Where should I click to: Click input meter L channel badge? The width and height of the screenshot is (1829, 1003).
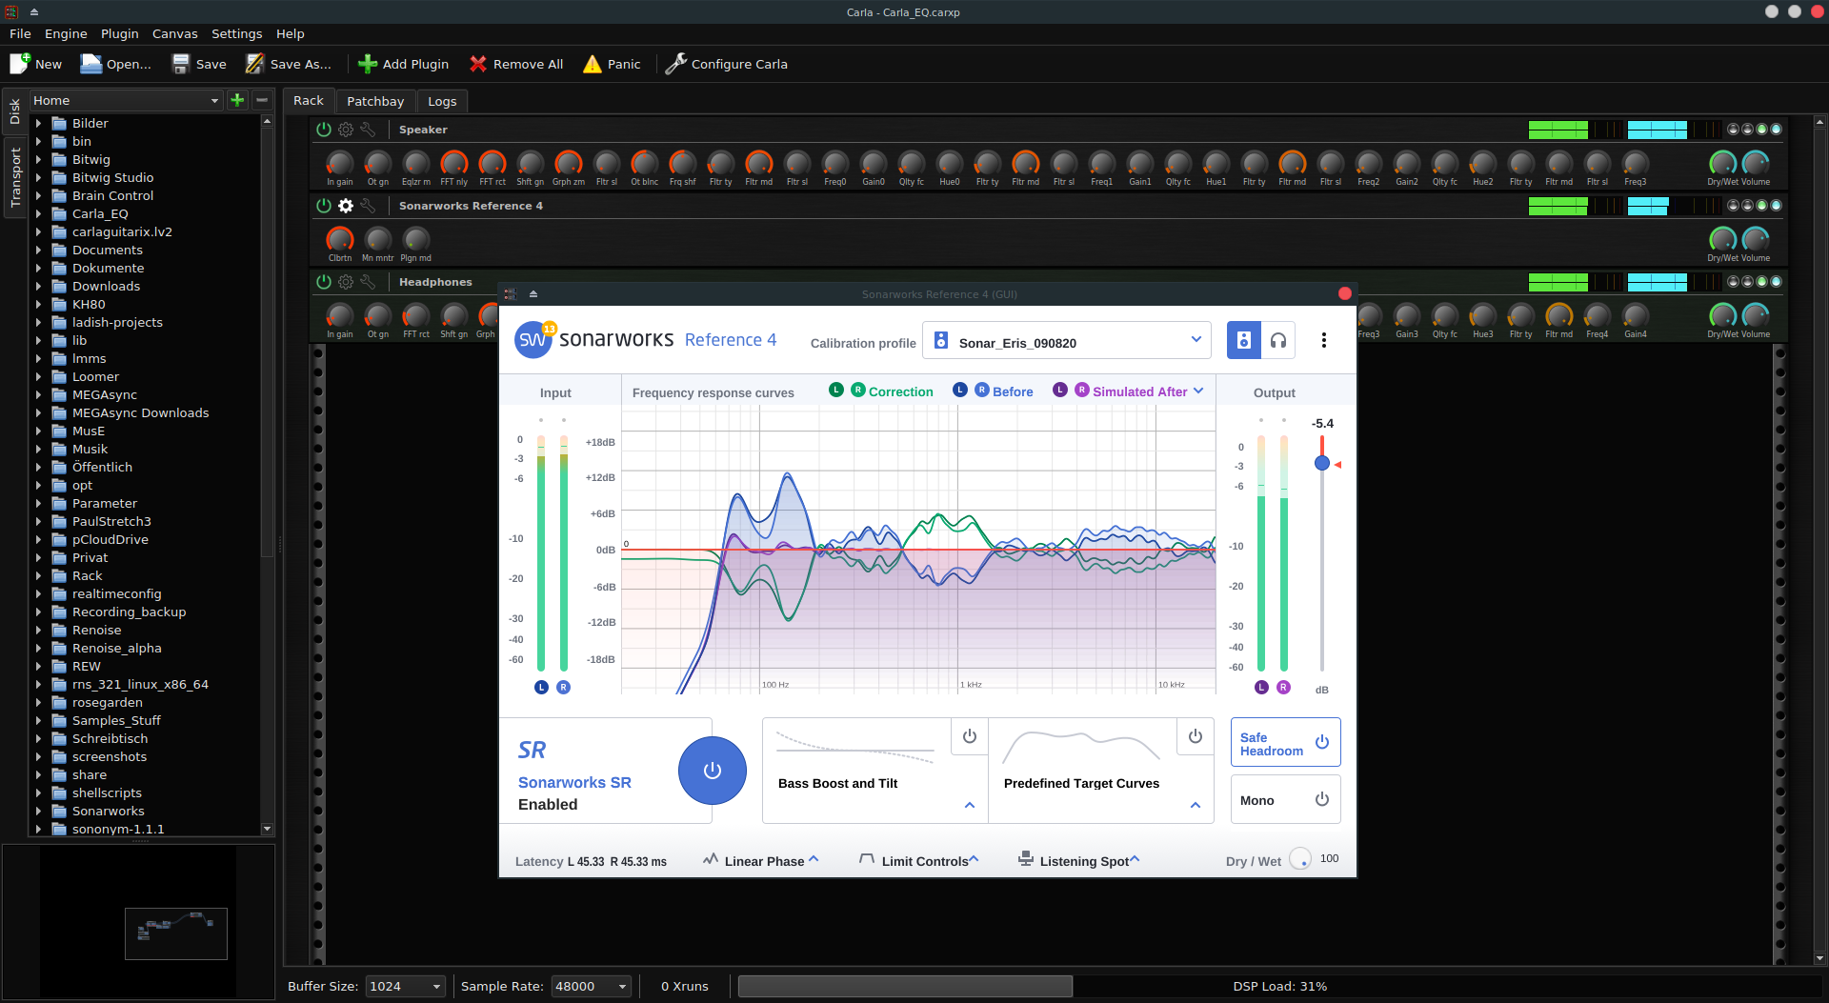pos(541,687)
